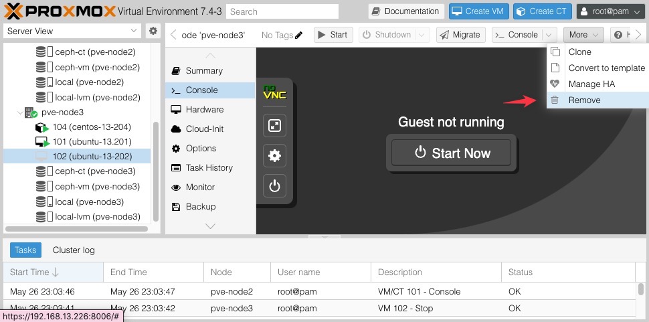Click the tree panel vertical scrollbar
Screen dimensions: 649x322
[156, 172]
